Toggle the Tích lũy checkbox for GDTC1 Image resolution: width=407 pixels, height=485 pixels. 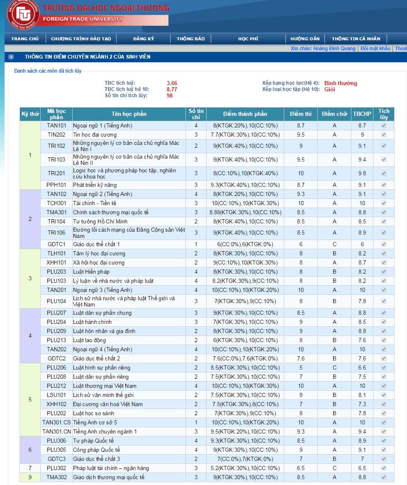tap(383, 244)
